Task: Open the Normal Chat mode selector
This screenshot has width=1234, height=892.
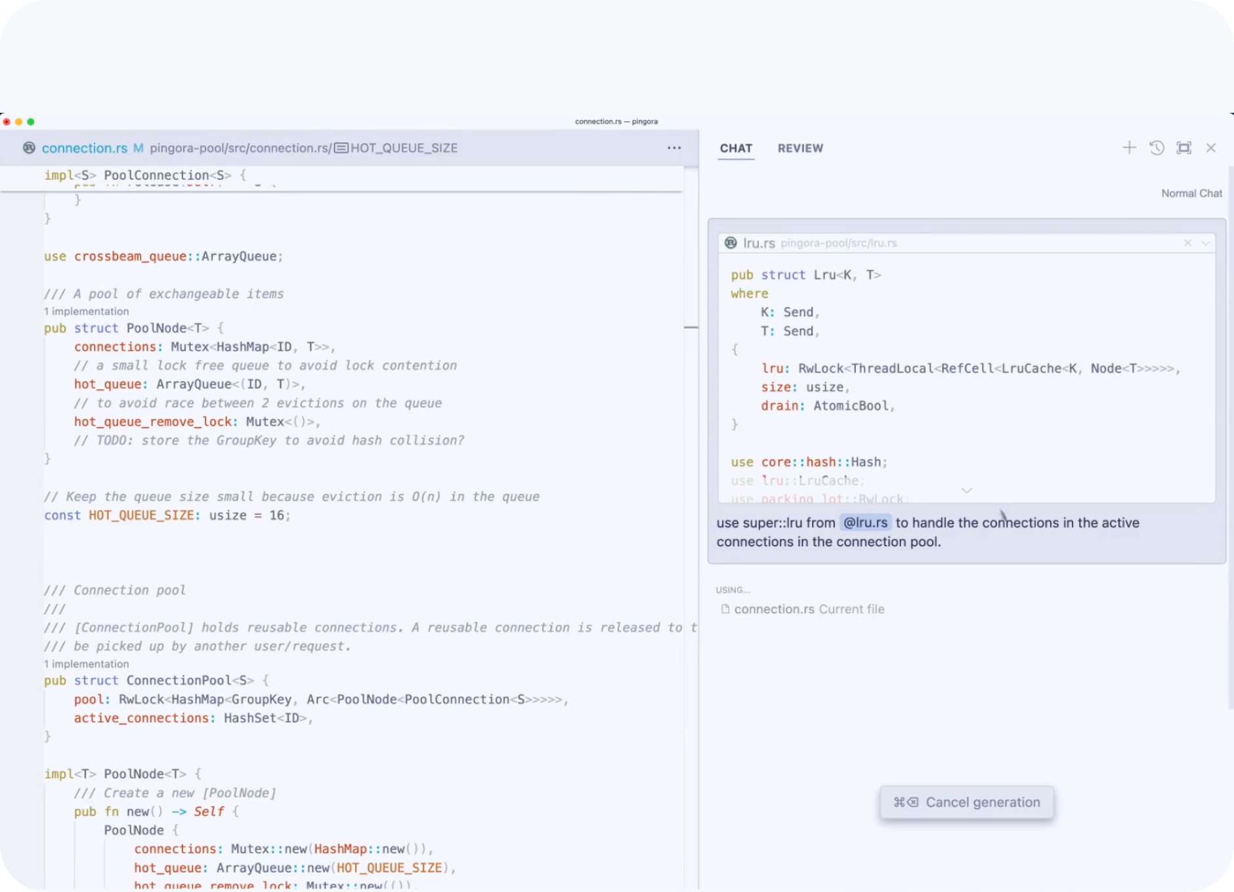Action: click(x=1191, y=193)
